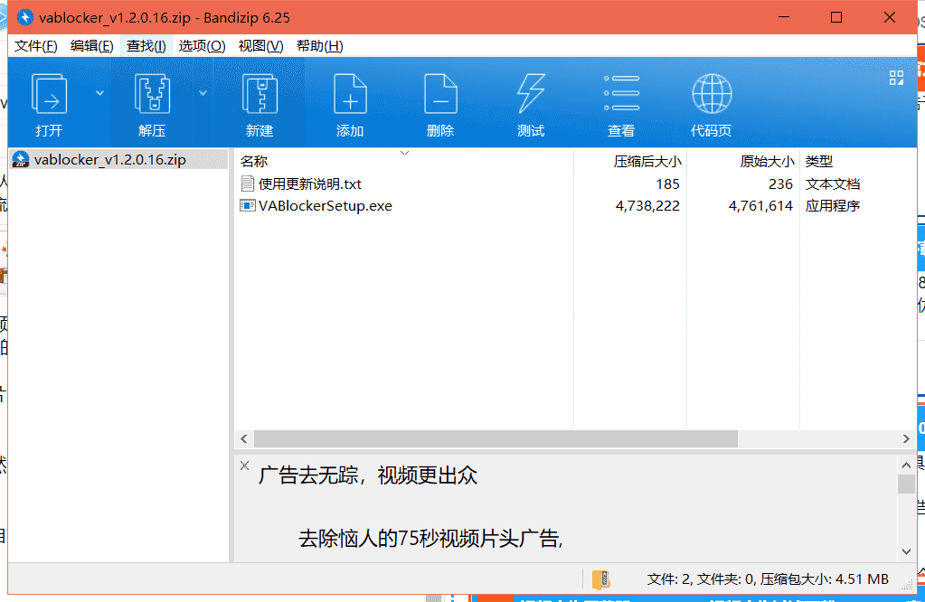Open the Edit (编辑) menu
The width and height of the screenshot is (925, 602).
coord(91,46)
